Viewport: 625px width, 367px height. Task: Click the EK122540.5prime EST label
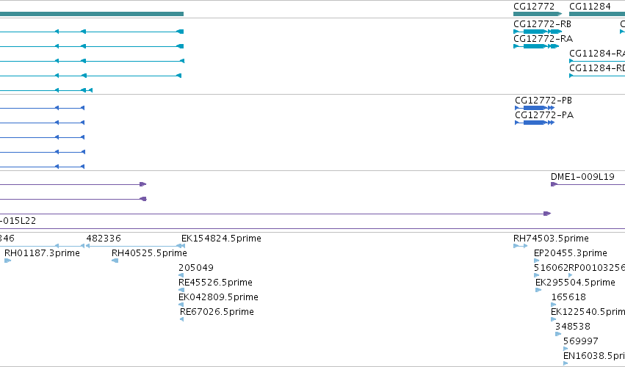588,312
